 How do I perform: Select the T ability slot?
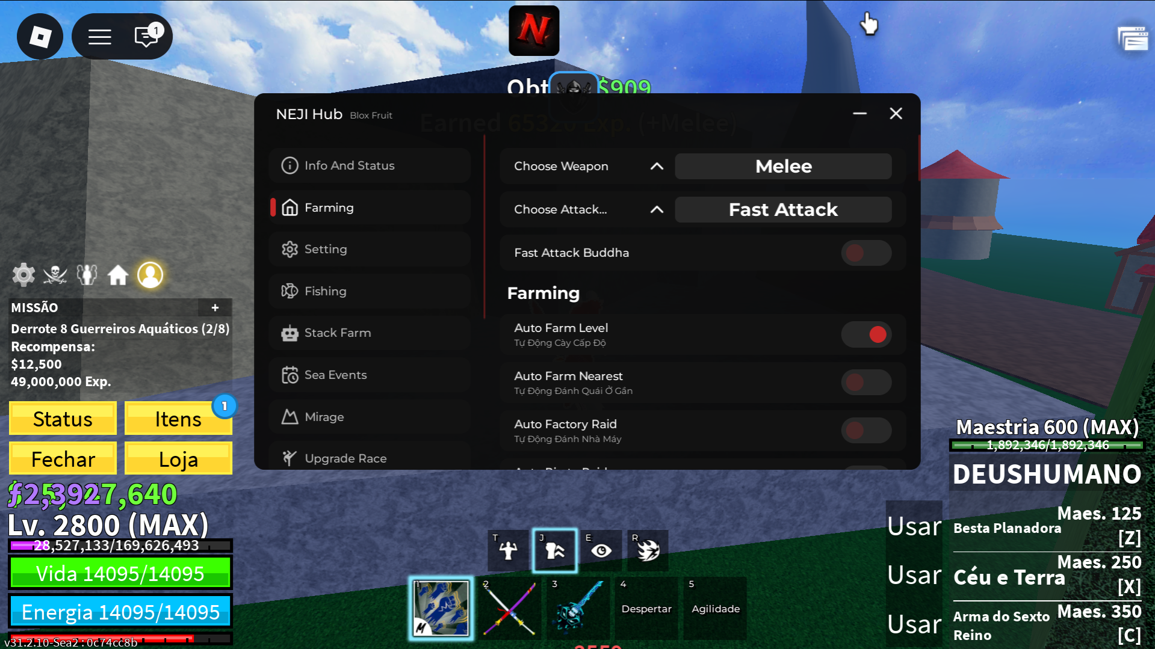[x=508, y=550]
